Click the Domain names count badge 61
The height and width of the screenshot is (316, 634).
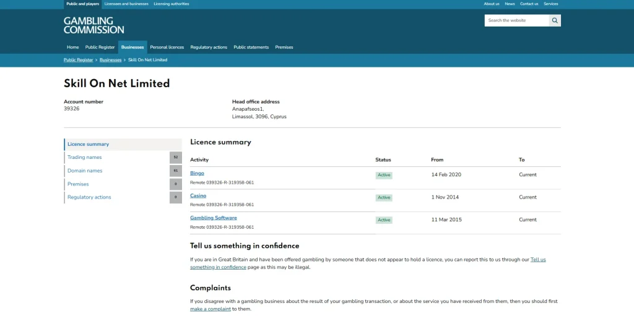pyautogui.click(x=176, y=171)
